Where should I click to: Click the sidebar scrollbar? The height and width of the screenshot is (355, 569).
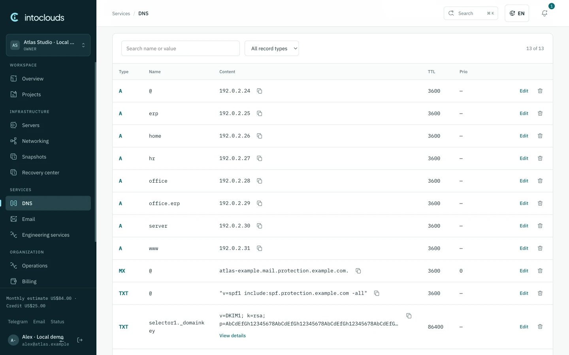(x=95, y=152)
